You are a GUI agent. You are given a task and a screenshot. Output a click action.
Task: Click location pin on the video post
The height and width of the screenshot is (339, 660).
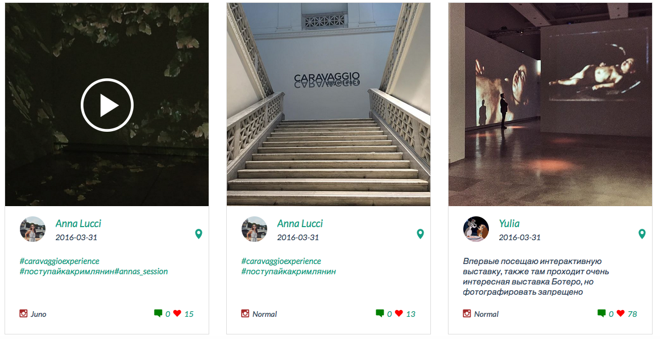[198, 233]
